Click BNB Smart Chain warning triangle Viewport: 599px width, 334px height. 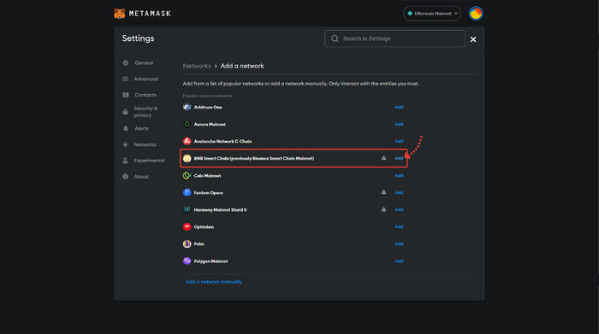pos(383,158)
